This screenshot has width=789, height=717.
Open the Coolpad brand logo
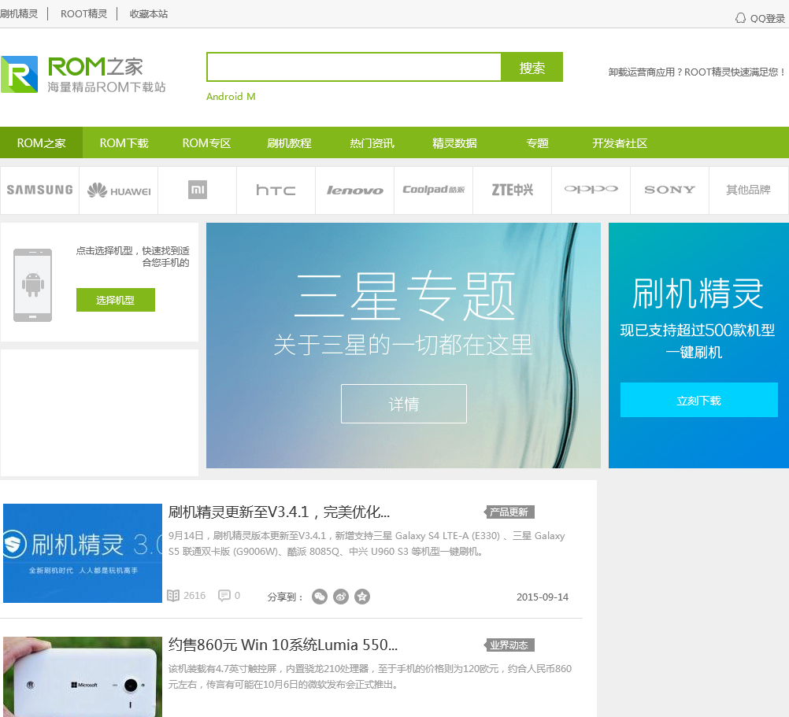click(433, 190)
